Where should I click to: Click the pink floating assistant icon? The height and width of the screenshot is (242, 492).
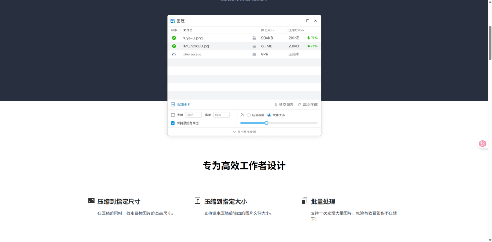coord(482,144)
